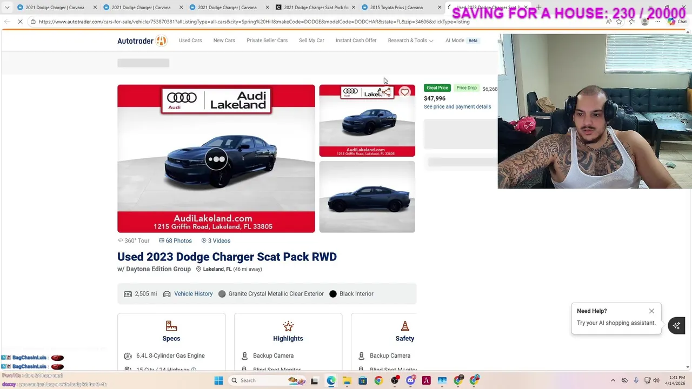Click the location pin next to Lakeland, FL
The width and height of the screenshot is (692, 389).
[198, 269]
